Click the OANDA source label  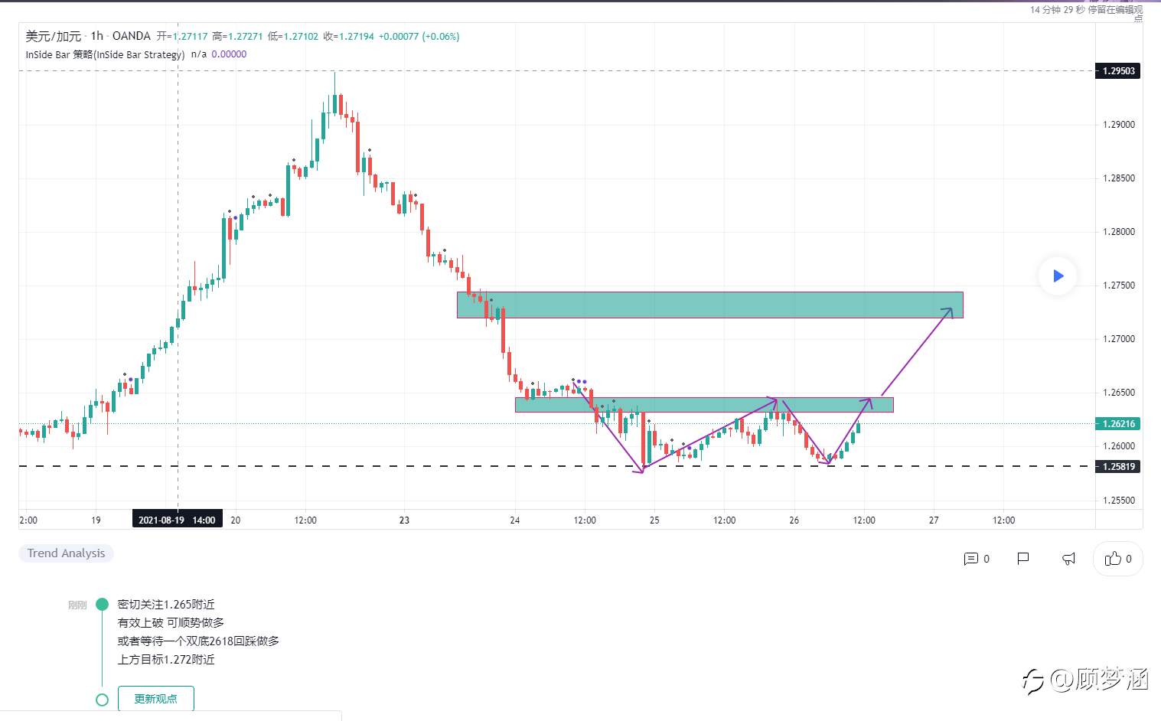131,36
